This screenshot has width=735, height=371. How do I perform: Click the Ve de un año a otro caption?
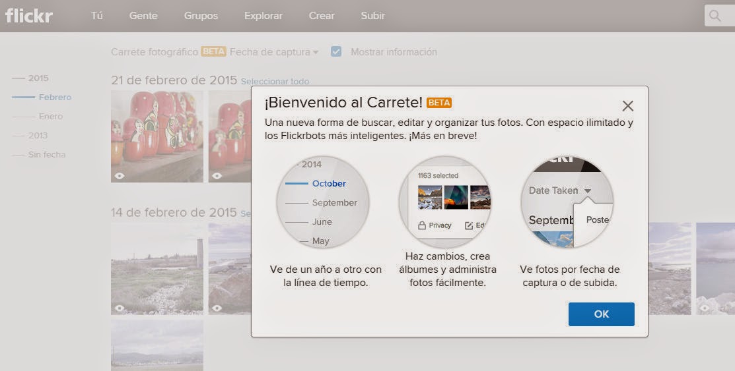[x=326, y=276]
